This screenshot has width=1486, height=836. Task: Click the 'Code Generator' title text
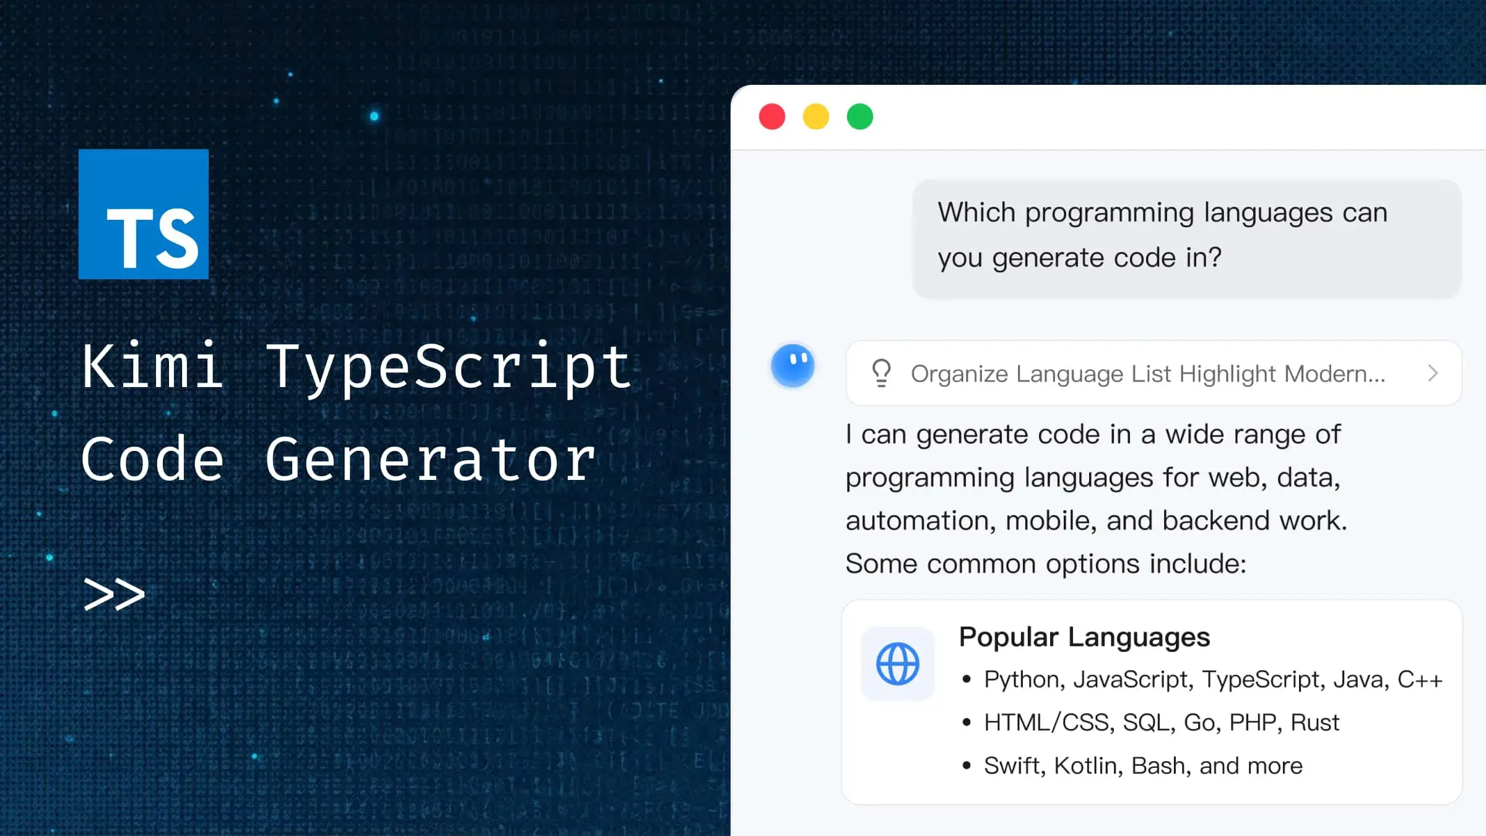[x=339, y=459]
